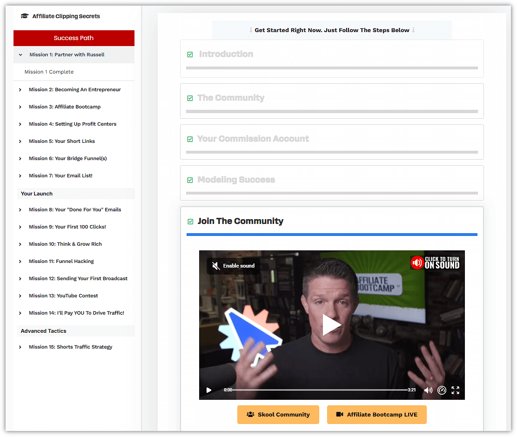This screenshot has width=517, height=437.
Task: Open Mission 8: Your Done For You Emails
Action: click(75, 210)
